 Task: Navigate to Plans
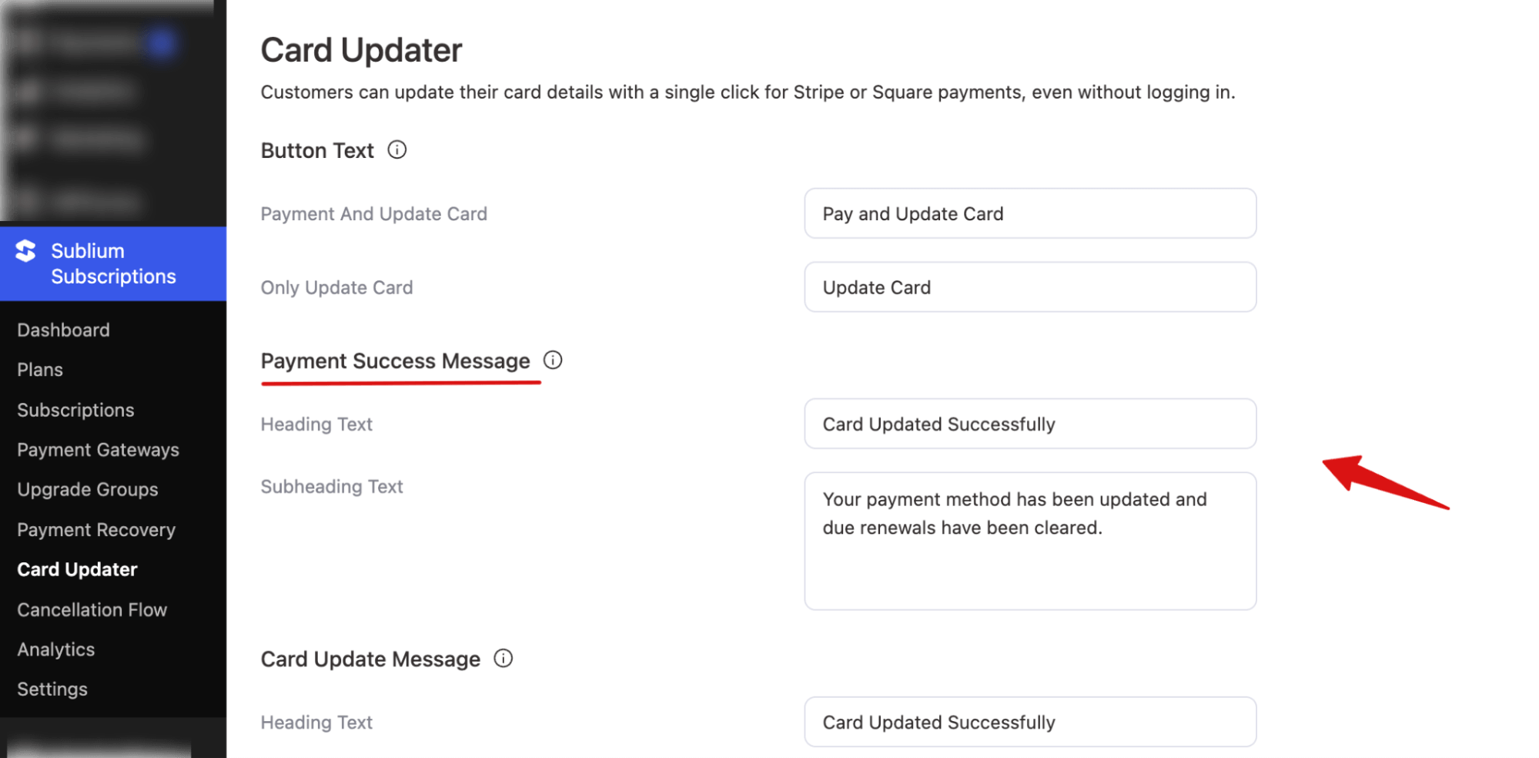click(39, 370)
